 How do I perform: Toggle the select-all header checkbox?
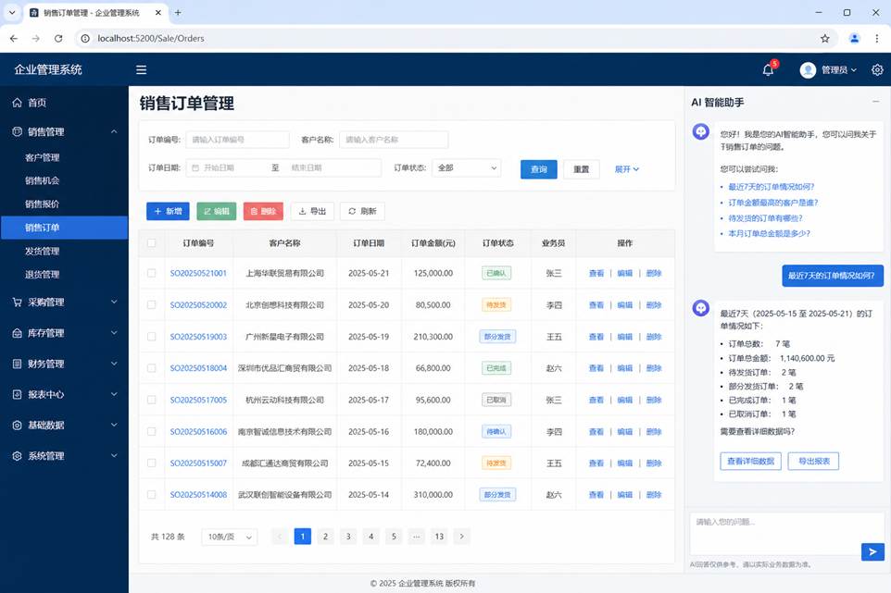click(x=151, y=243)
